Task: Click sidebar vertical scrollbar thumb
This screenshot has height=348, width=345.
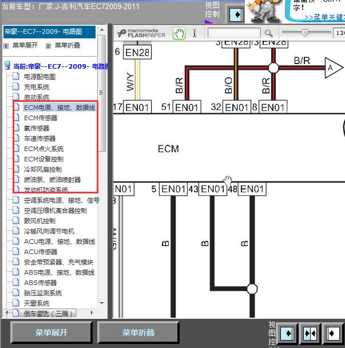Action: pyautogui.click(x=102, y=93)
